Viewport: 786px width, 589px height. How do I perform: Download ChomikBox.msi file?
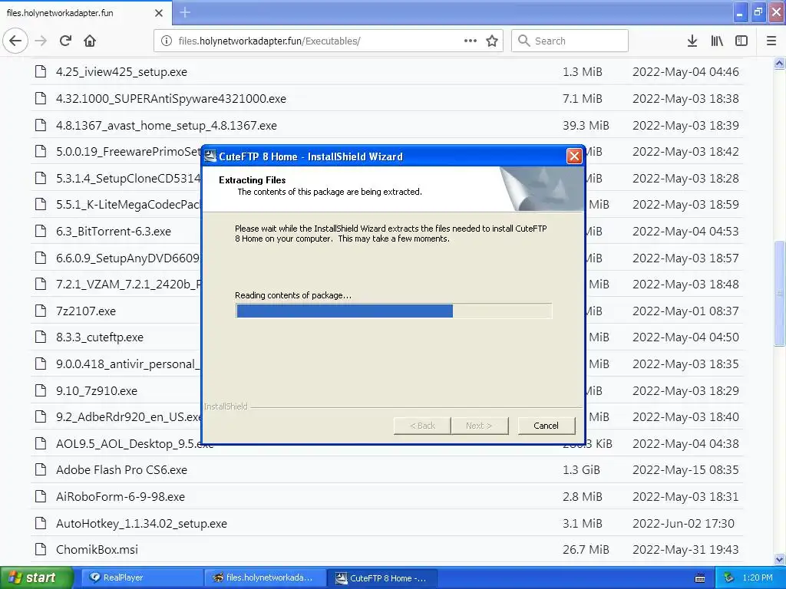click(97, 550)
